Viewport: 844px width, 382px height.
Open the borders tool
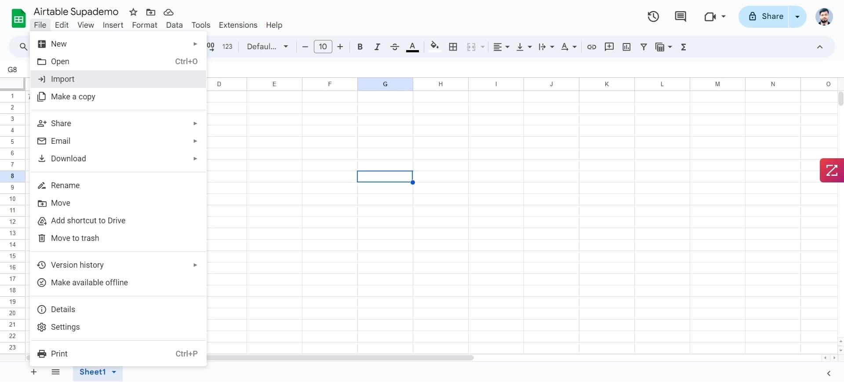(453, 47)
